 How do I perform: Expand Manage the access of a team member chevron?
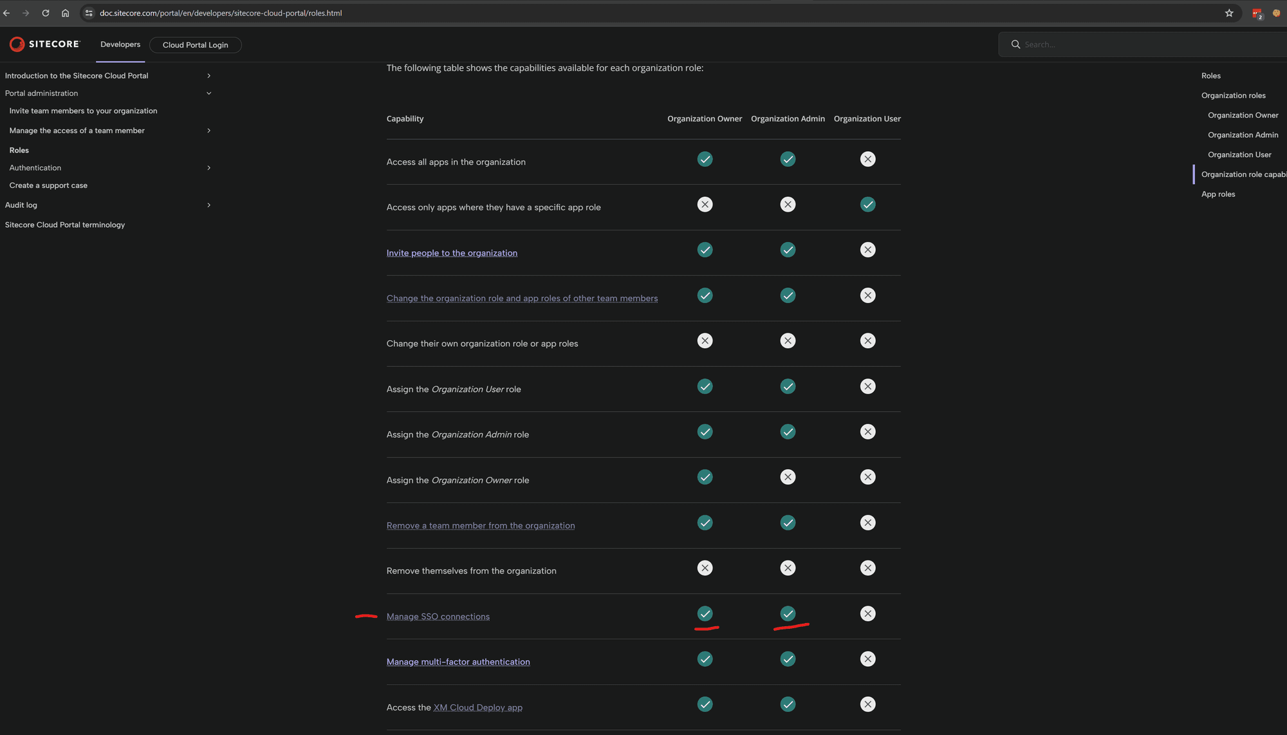tap(208, 131)
